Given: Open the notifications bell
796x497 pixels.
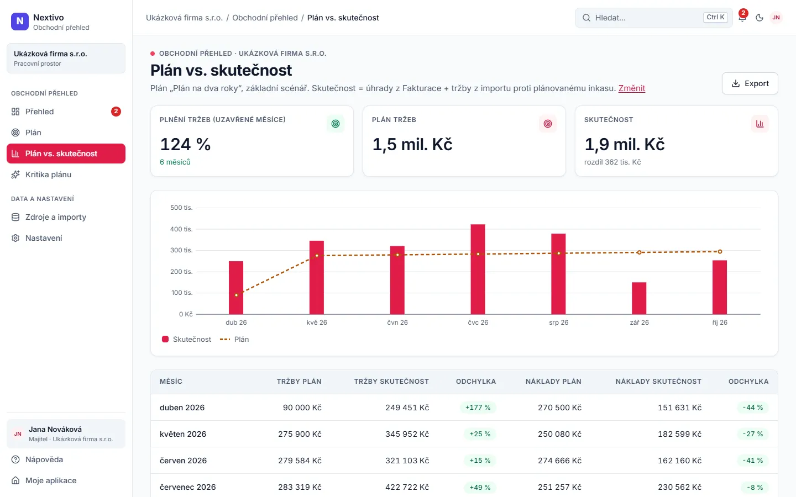Looking at the screenshot, I should [x=742, y=18].
